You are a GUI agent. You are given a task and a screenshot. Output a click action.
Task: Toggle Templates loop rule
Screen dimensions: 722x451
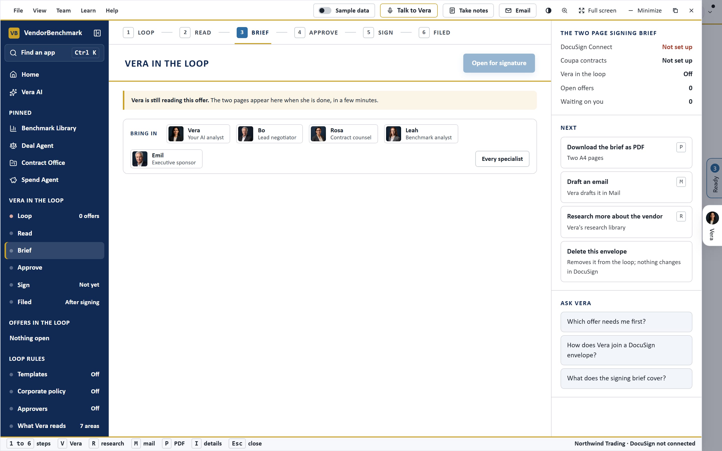(x=54, y=374)
